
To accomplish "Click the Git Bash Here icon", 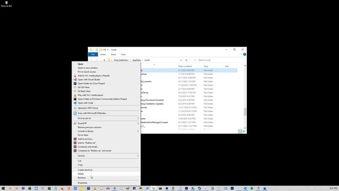I will coord(75,91).
